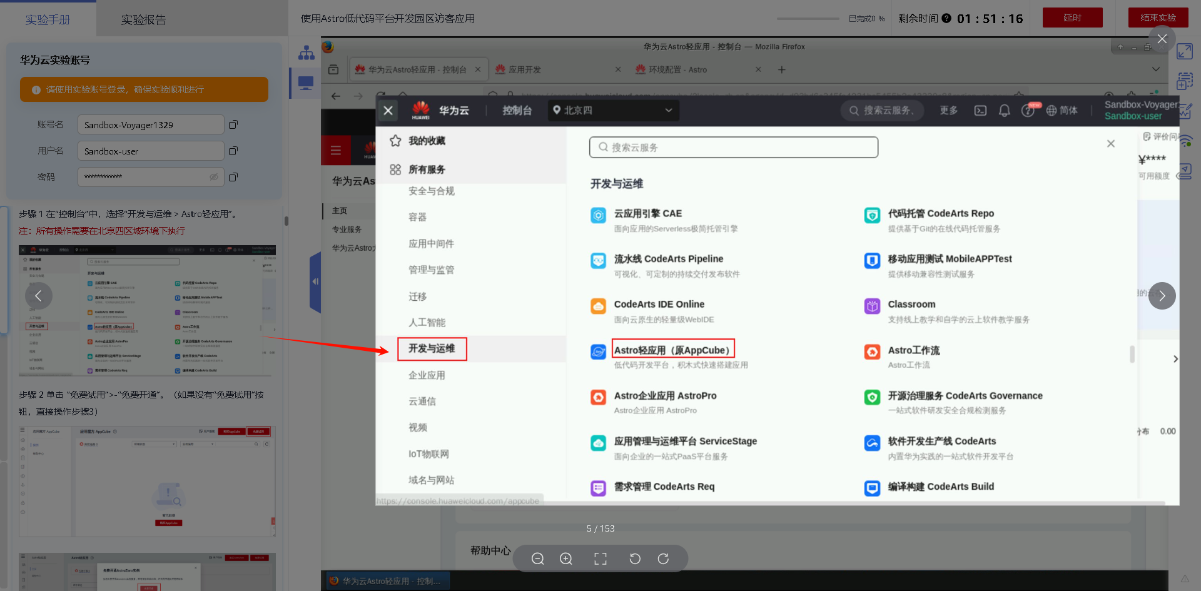This screenshot has height=591, width=1201.
Task: Select the 人工智能 category
Action: pos(427,323)
